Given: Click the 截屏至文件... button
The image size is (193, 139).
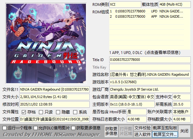Looking at the screenshot, I should coord(165,134).
